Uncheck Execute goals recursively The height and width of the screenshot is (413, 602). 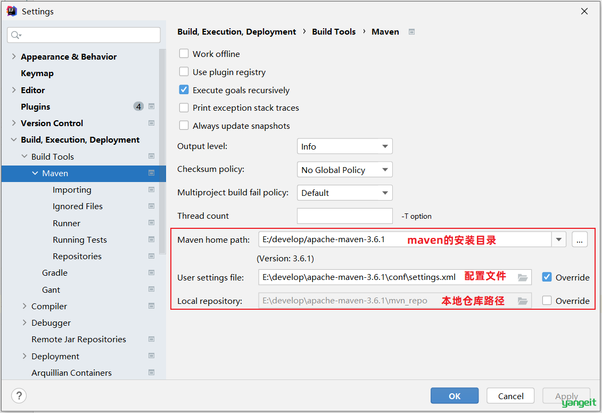click(184, 90)
